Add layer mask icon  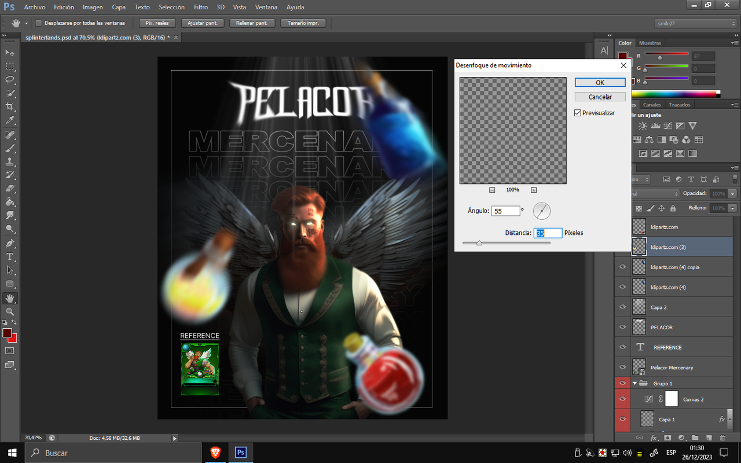pos(667,438)
